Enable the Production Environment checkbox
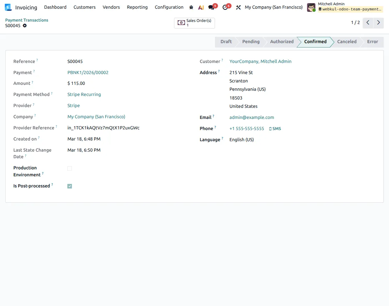The width and height of the screenshot is (389, 306). click(x=69, y=168)
